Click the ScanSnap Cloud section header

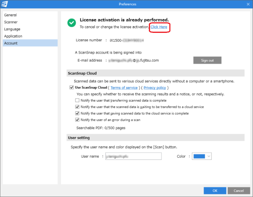pyautogui.click(x=156, y=73)
